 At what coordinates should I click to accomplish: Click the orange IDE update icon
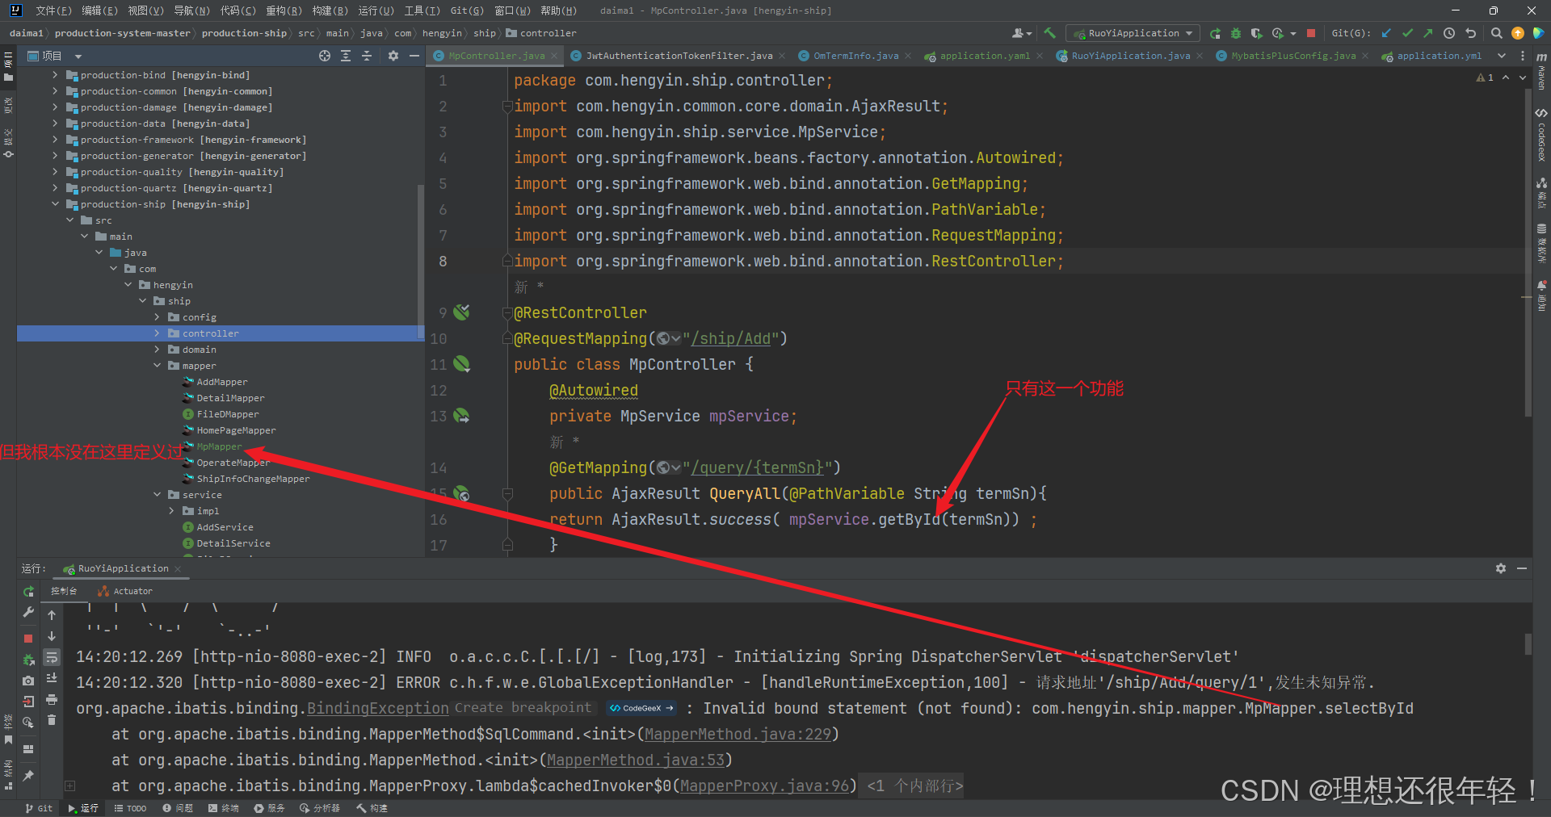point(1518,33)
